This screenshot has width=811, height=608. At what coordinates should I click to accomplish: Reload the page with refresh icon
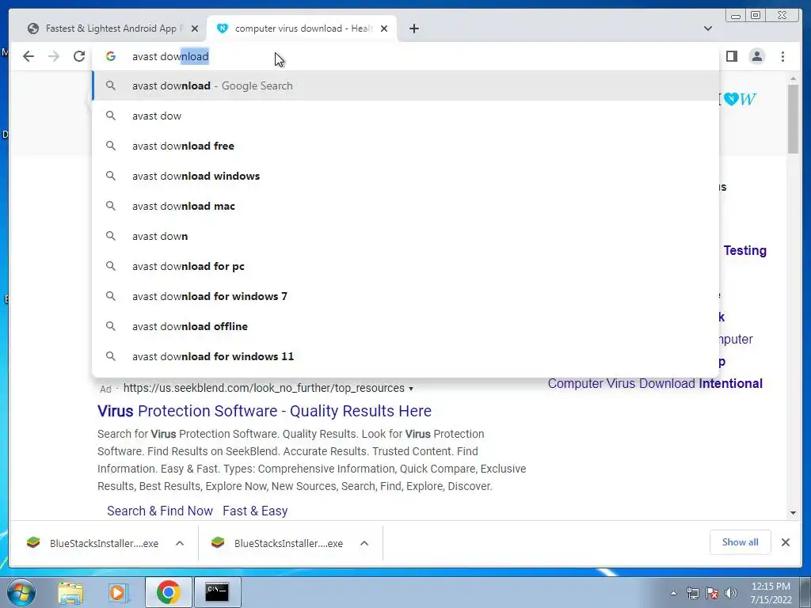(79, 56)
